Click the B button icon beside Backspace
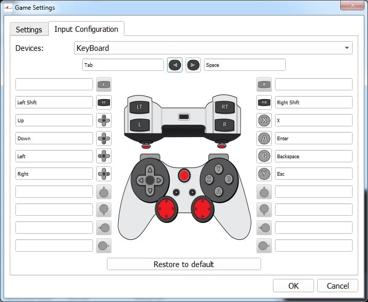 pos(264,156)
